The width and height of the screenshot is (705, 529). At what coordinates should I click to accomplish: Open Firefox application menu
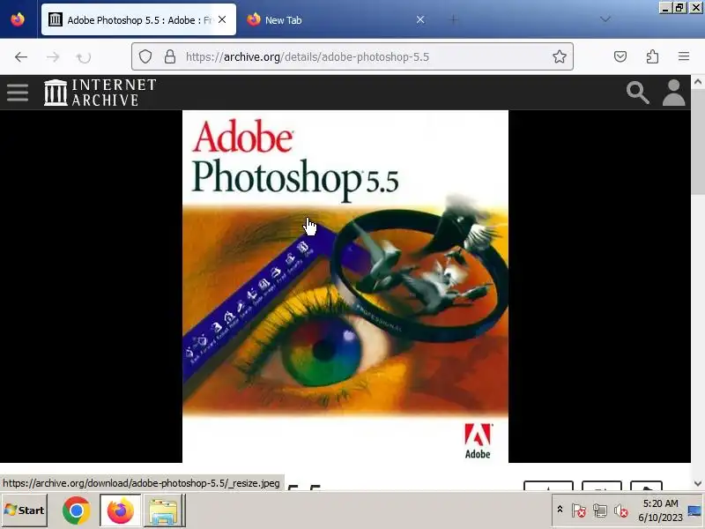click(684, 56)
